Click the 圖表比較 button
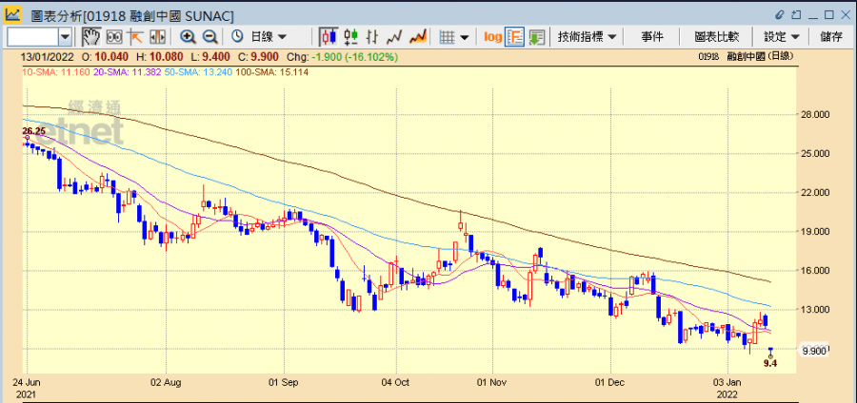 click(716, 36)
